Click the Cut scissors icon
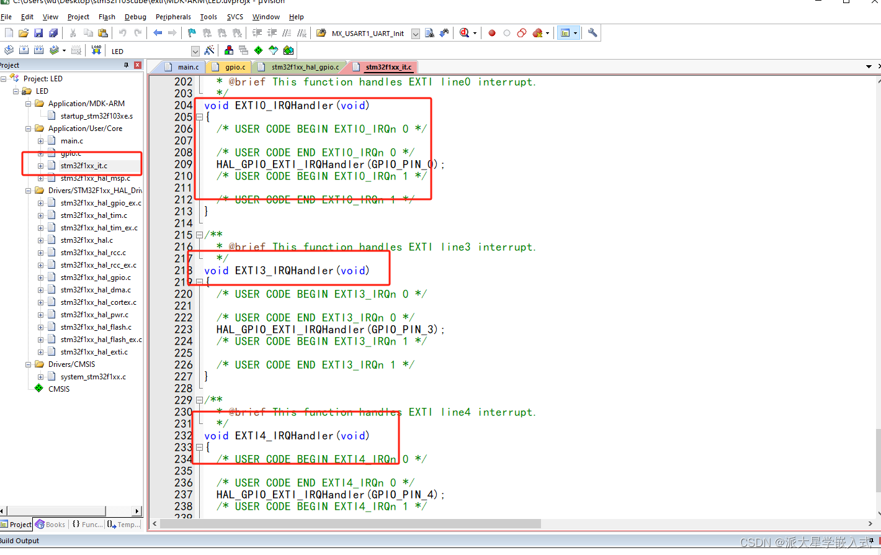 73,33
